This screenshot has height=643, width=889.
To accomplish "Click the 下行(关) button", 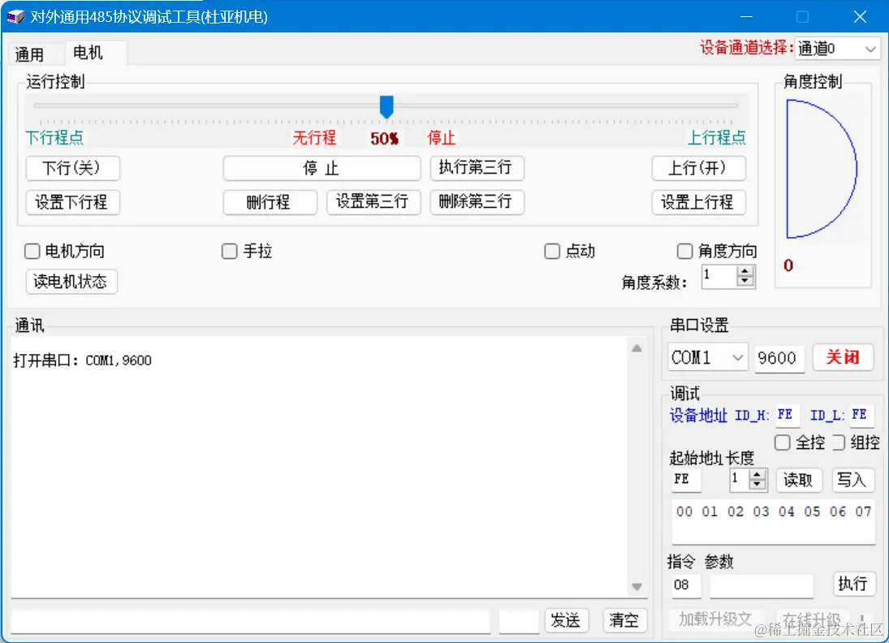I will 72,168.
